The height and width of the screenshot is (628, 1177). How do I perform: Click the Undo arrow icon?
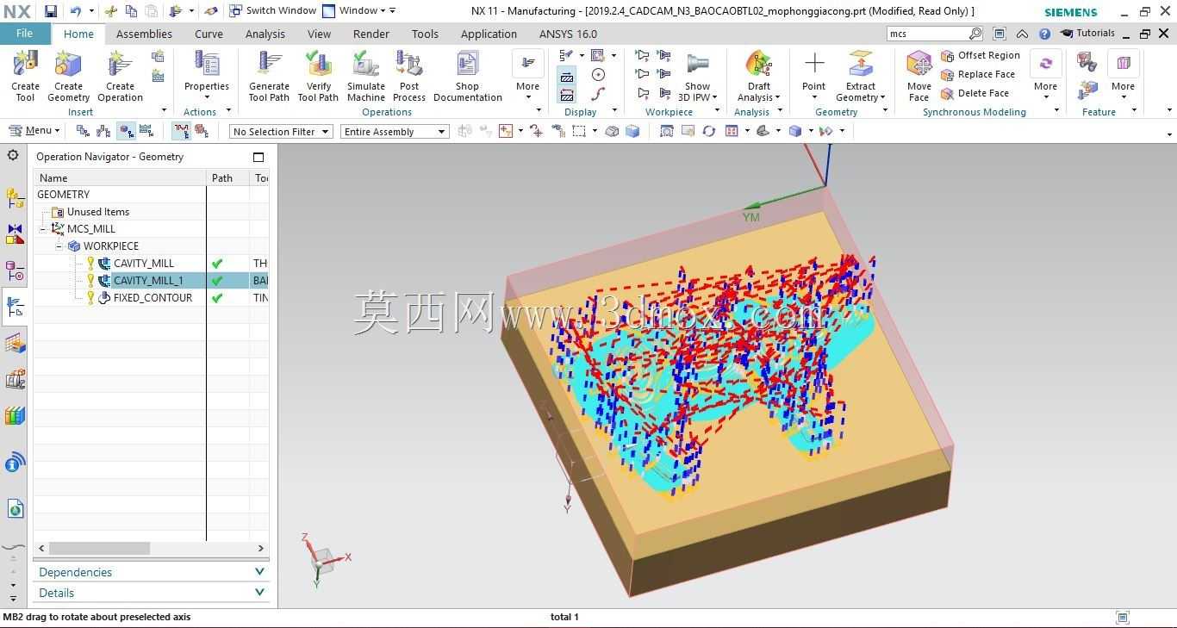(x=76, y=11)
